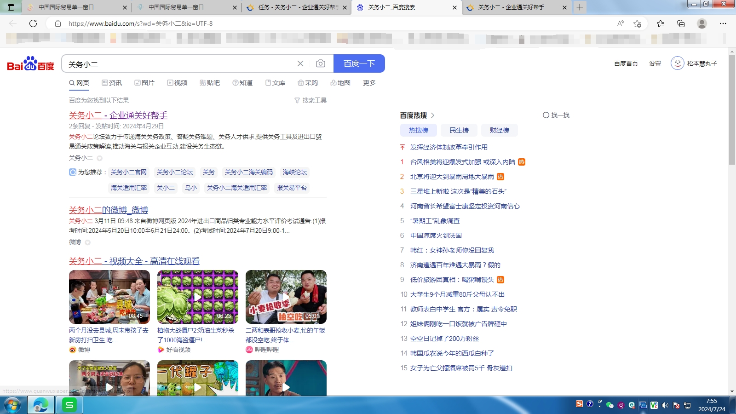Clear the Baidu search box text
Viewport: 736px width, 414px height.
(300, 63)
